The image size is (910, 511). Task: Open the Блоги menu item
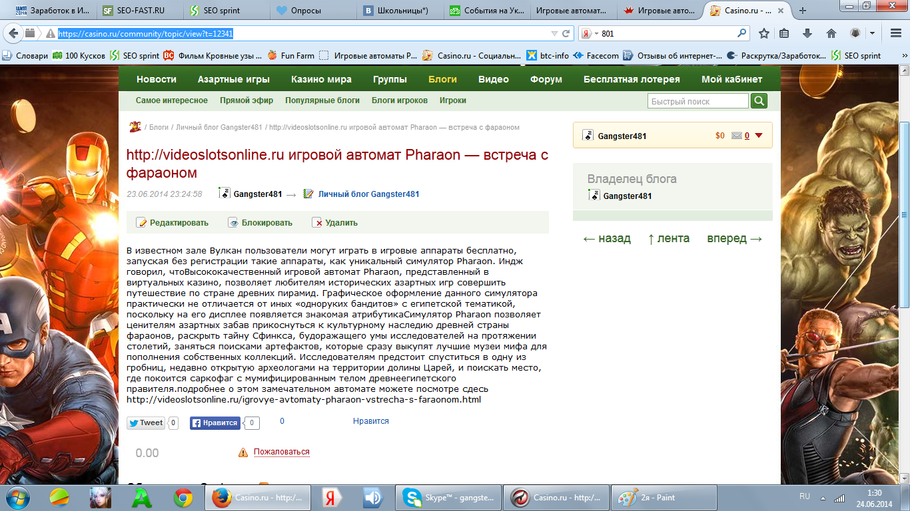(x=442, y=79)
